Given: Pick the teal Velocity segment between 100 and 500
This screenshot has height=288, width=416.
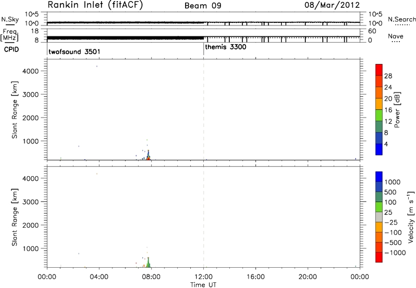Looking at the screenshot, I should click(379, 197).
